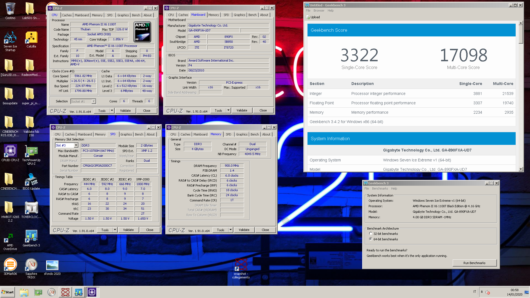Click the BIOS Date field 08/23/2010

[228, 70]
